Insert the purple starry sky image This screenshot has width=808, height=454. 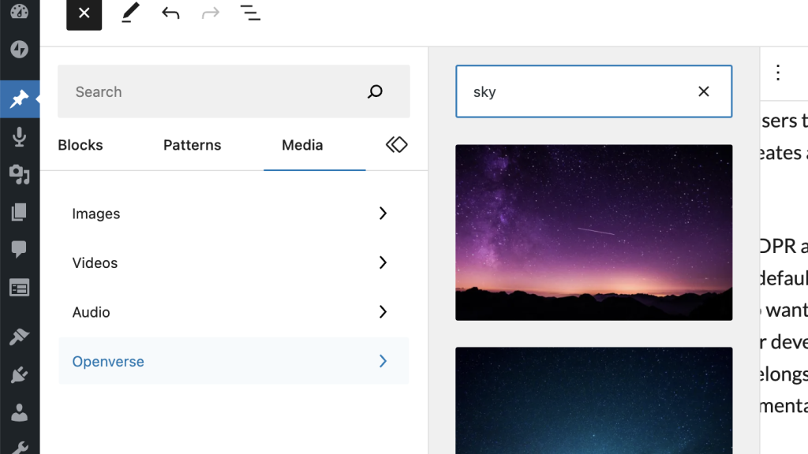click(593, 233)
